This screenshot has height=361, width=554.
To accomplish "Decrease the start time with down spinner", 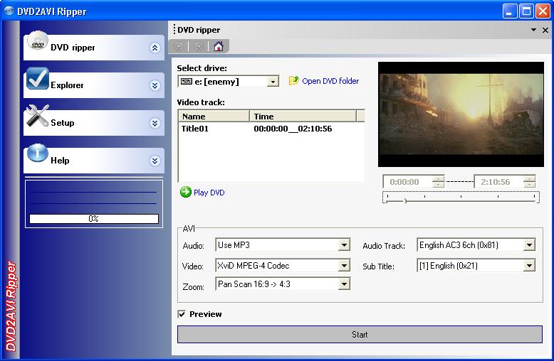I will [x=439, y=185].
